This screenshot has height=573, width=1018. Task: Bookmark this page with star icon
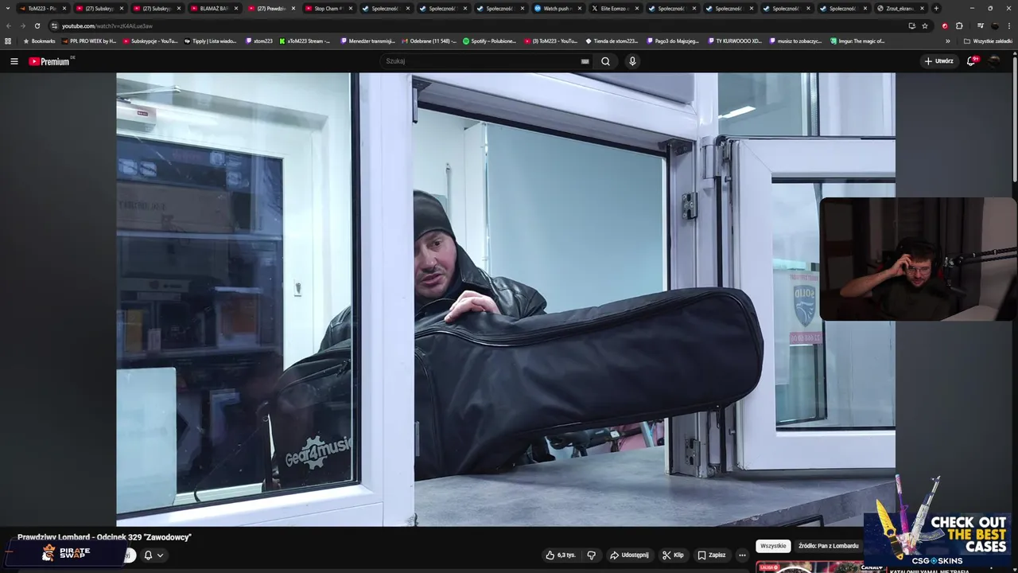(x=925, y=25)
